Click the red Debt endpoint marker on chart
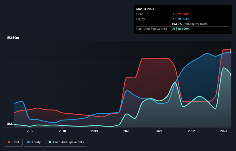Screen dimensions: 236x151 (x=231, y=50)
